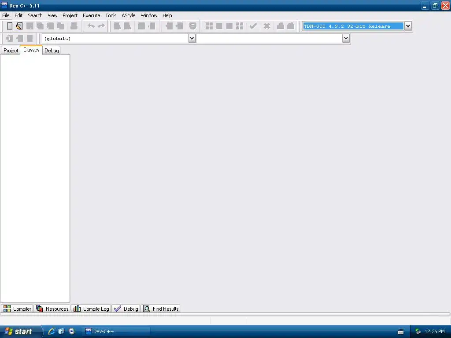This screenshot has width=451, height=338.
Task: Click the Run toolbar icon
Action: pyautogui.click(x=219, y=26)
